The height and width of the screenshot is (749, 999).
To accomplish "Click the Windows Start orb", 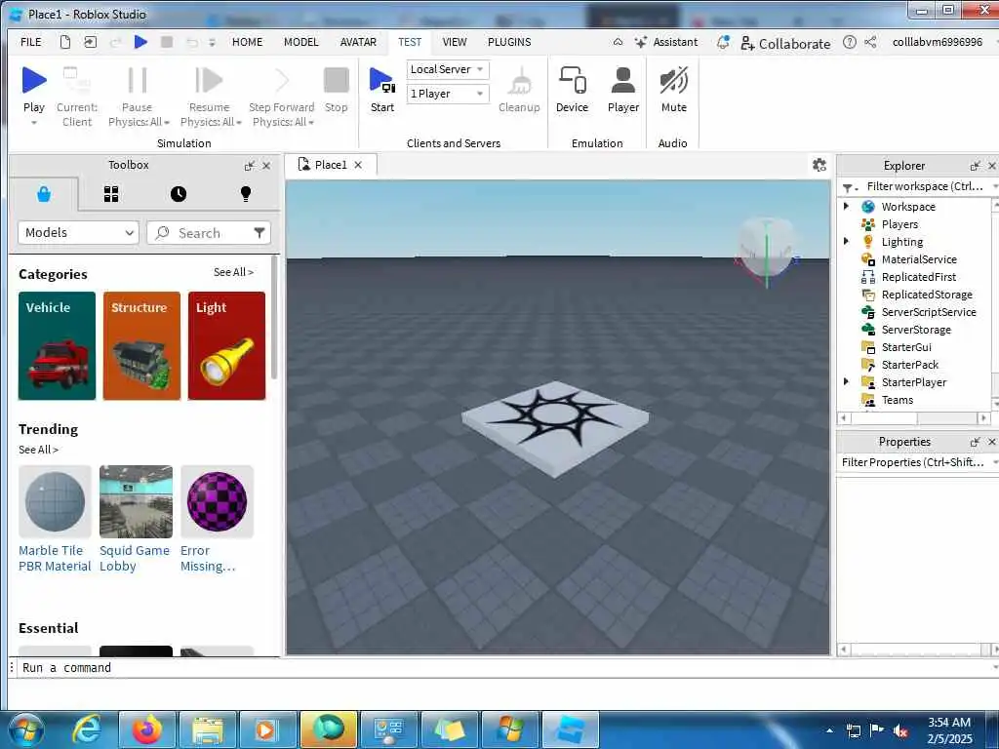I will (x=26, y=730).
